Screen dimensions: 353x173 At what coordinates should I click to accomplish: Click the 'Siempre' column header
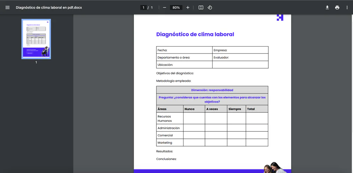tap(237, 109)
